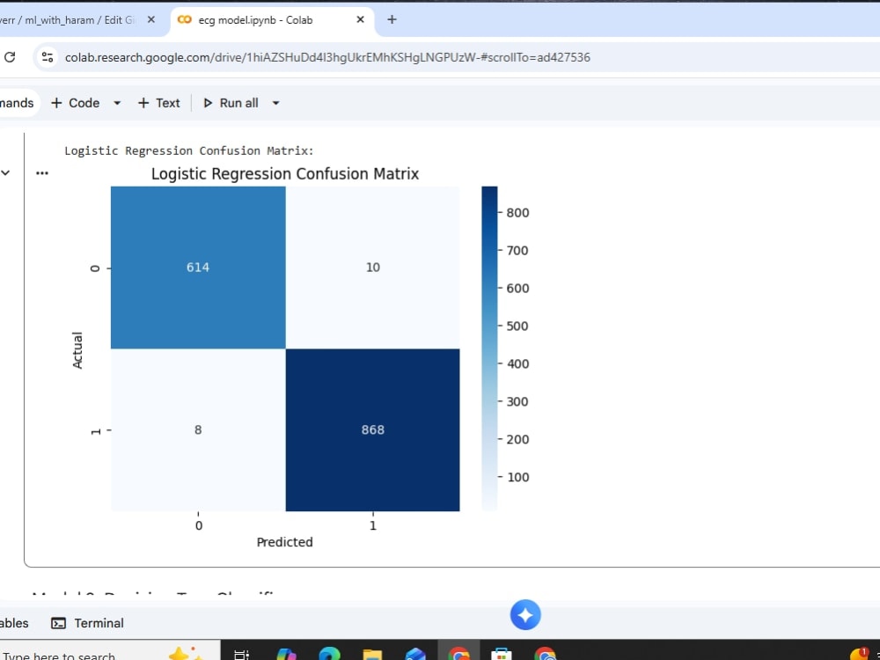Click the Predicted axis label

[x=284, y=542]
